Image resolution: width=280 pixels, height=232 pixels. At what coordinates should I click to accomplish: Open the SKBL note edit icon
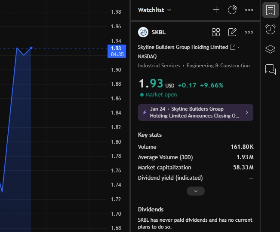[x=232, y=32]
